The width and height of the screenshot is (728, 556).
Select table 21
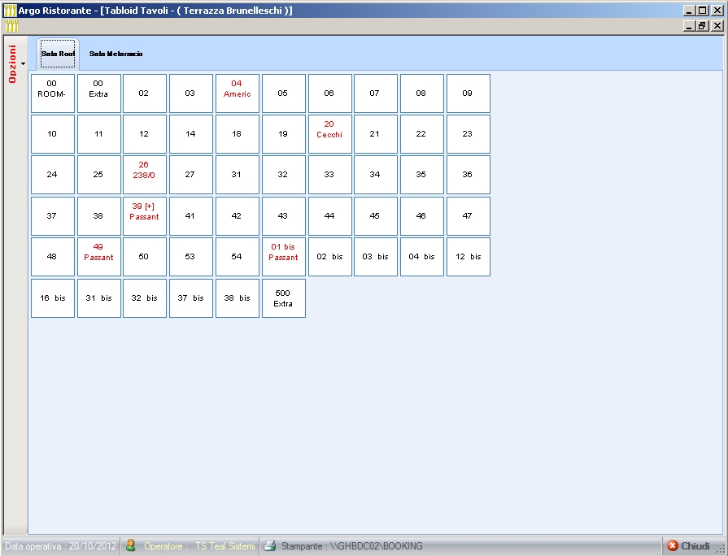click(376, 134)
